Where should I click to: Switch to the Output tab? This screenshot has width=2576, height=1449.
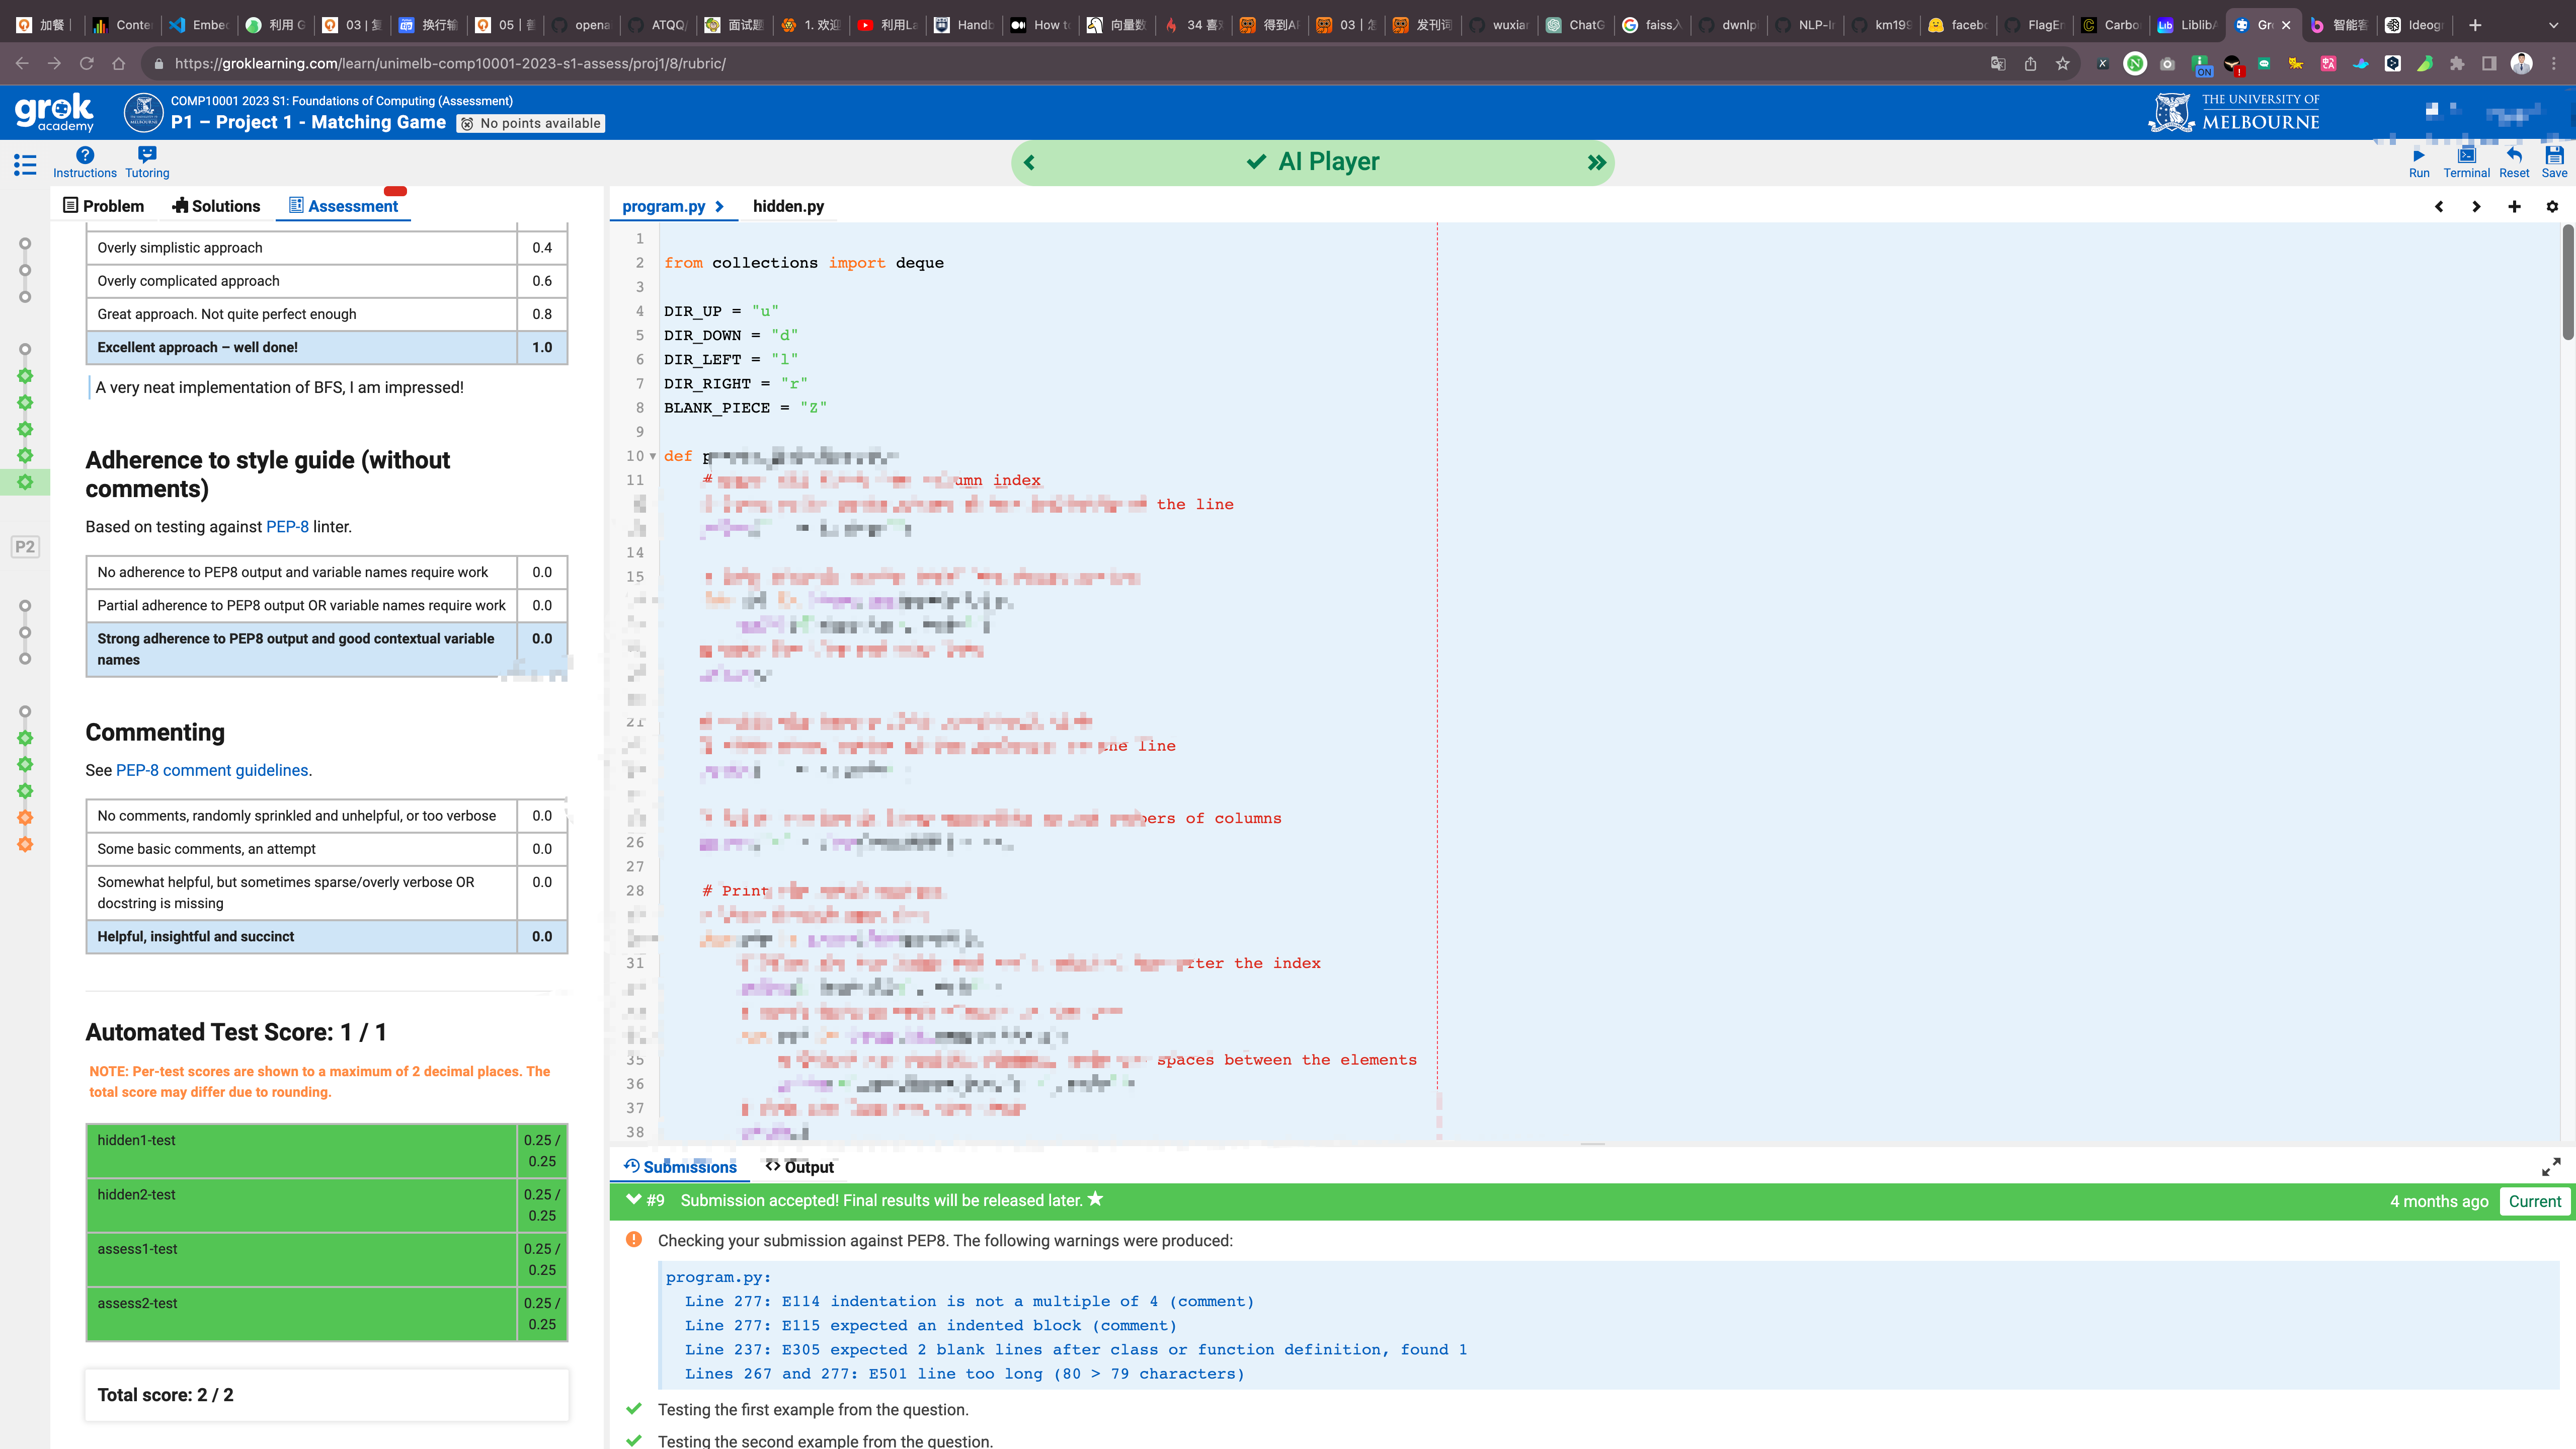pyautogui.click(x=799, y=1167)
